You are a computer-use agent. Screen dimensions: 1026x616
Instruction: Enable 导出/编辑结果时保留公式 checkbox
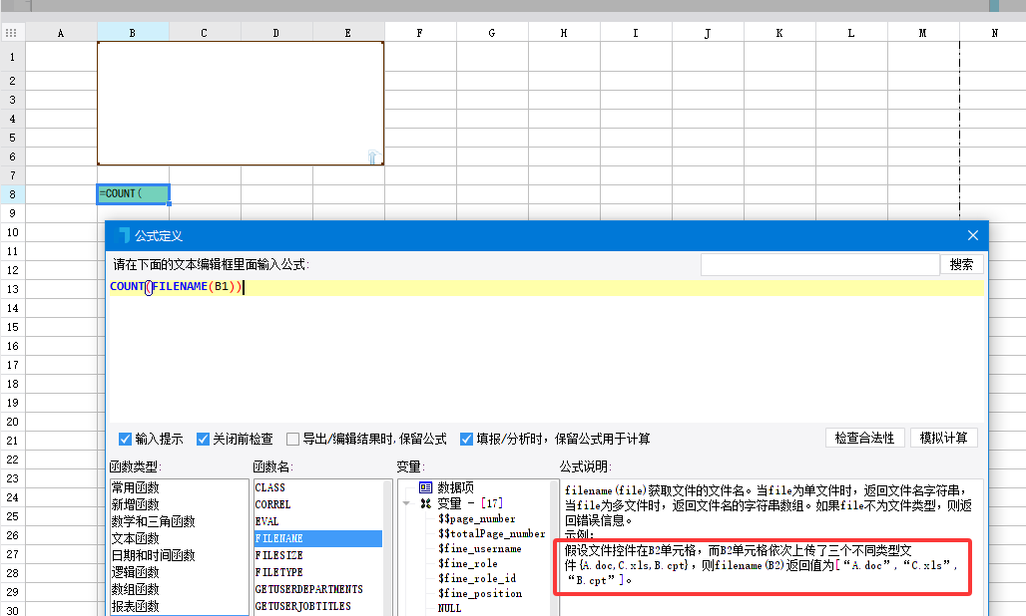292,439
